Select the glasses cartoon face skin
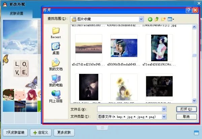Screen dimensions: 202x139 pos(8,95)
